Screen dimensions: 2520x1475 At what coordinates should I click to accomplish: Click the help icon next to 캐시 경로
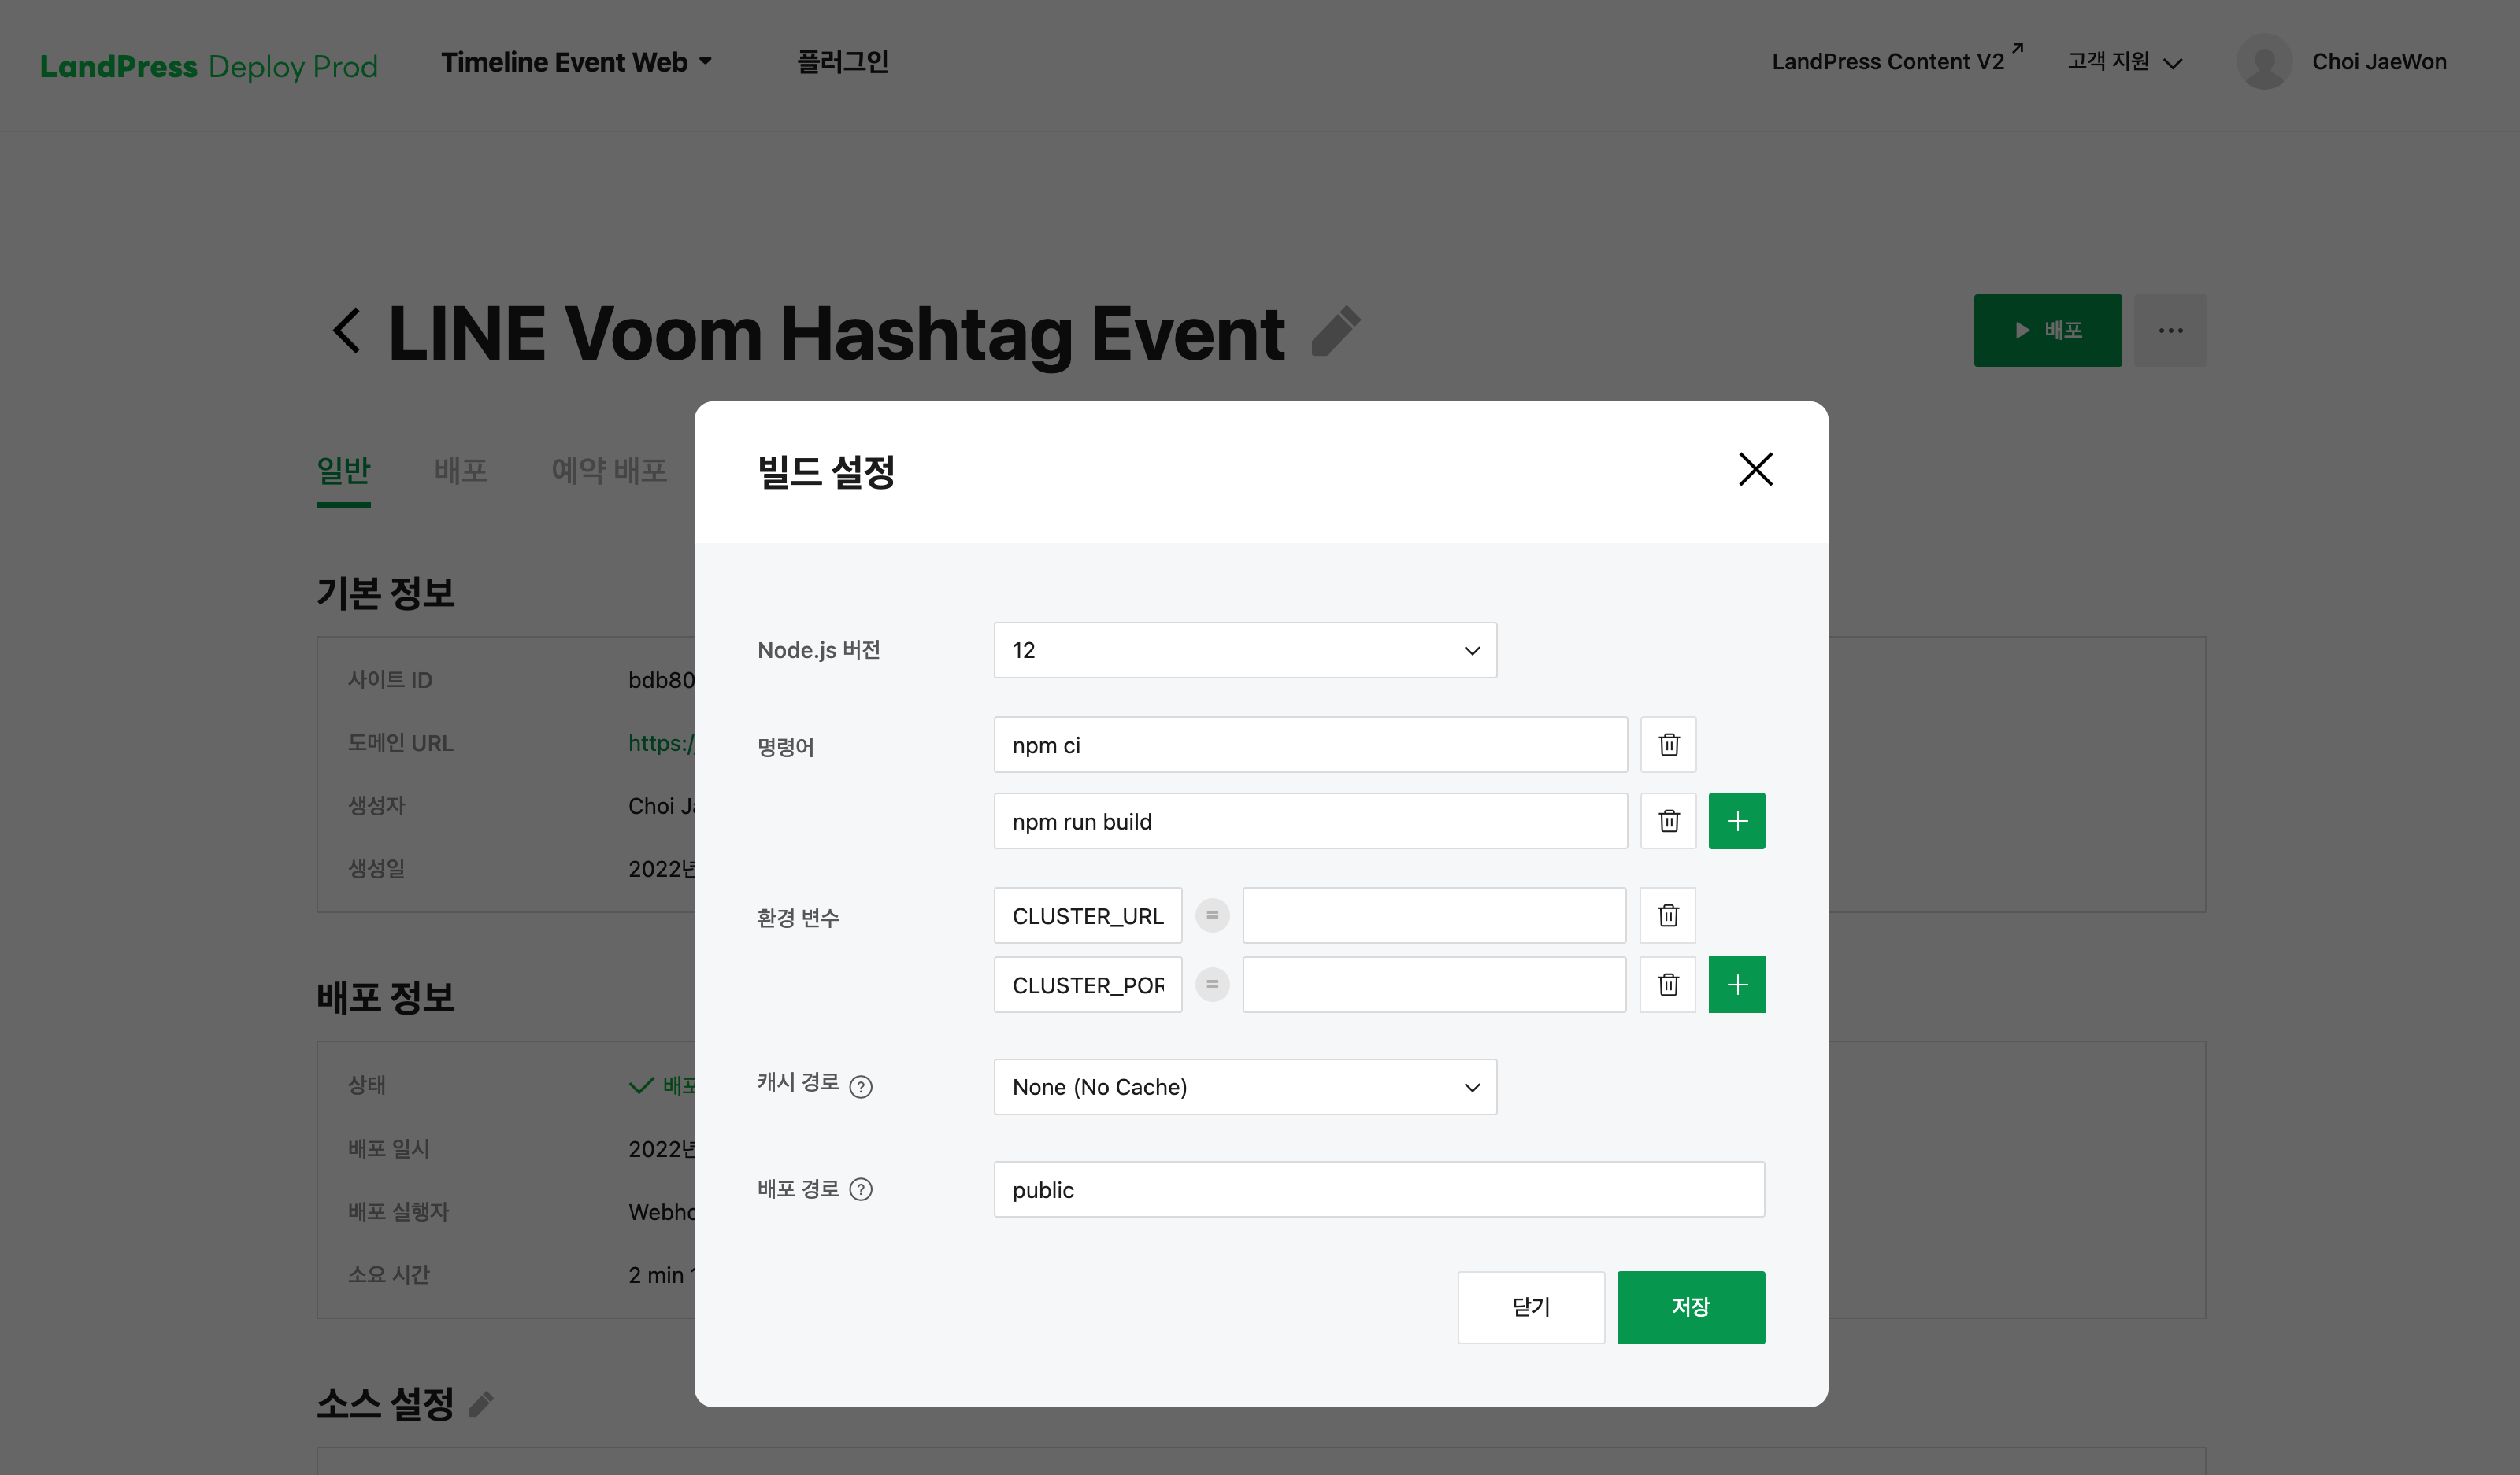click(861, 1087)
